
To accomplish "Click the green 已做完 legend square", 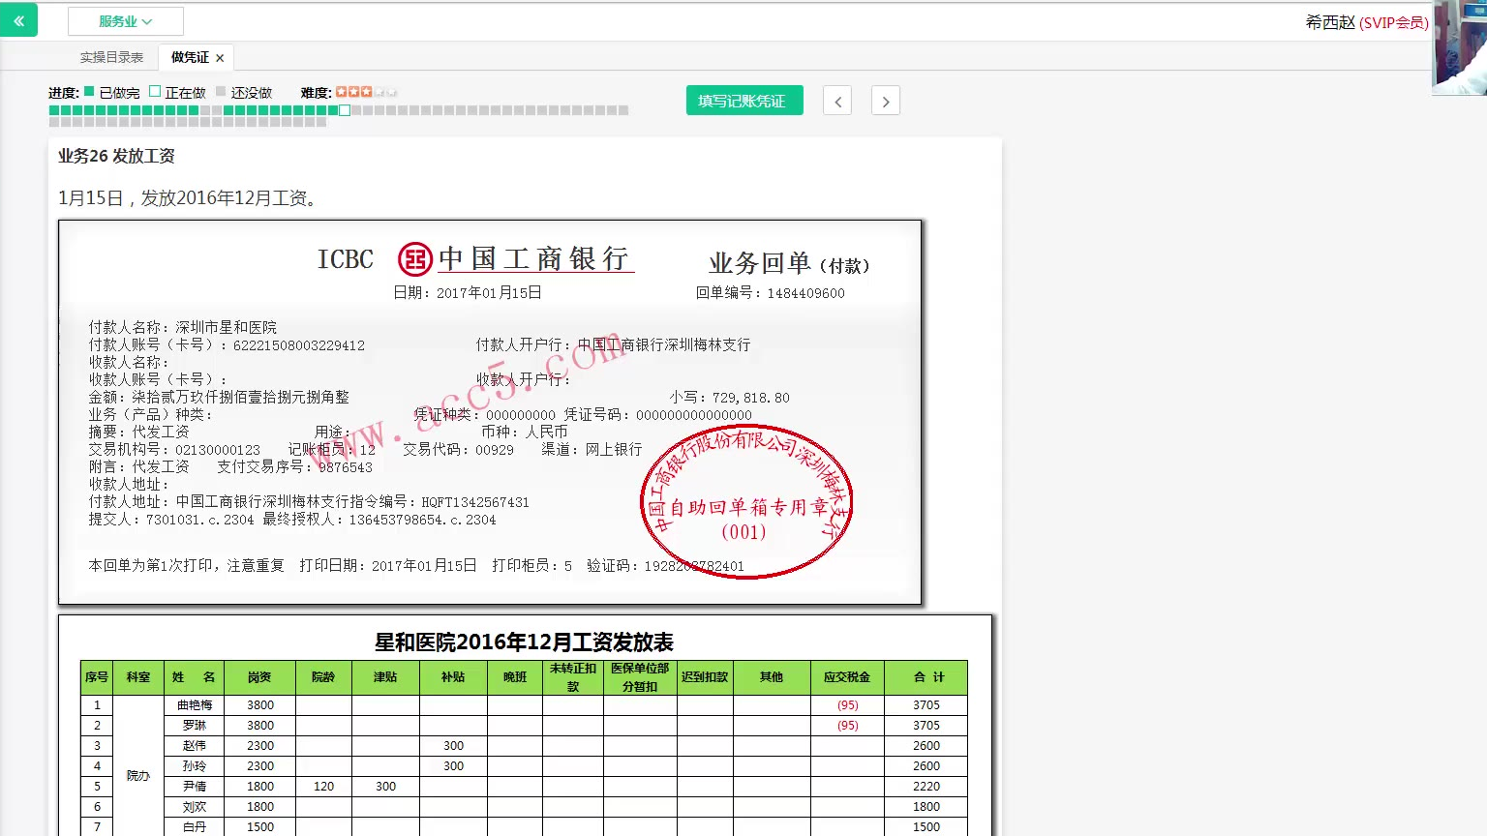I will [x=89, y=92].
